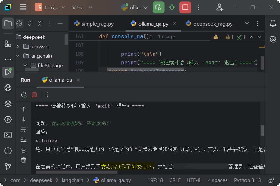The image size is (280, 186).
Task: Open the Notifications bell panel
Action: pyautogui.click(x=272, y=23)
